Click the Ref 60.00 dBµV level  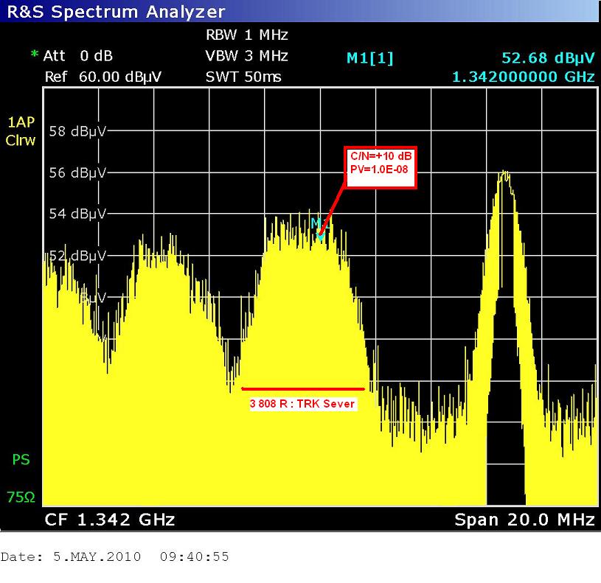pyautogui.click(x=103, y=77)
